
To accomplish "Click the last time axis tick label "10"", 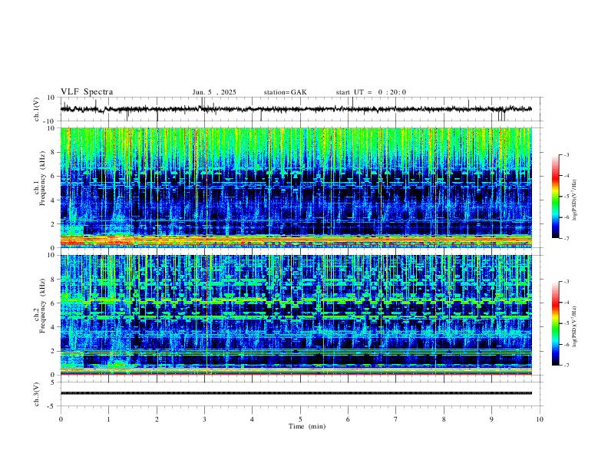I will (x=540, y=419).
